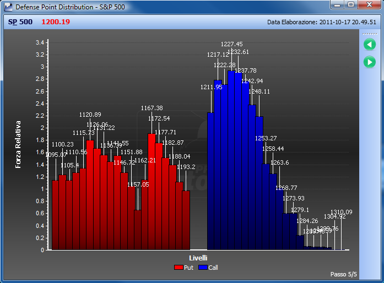This screenshot has height=283, width=384.
Task: Click the Livelli axis title
Action: pos(198,258)
